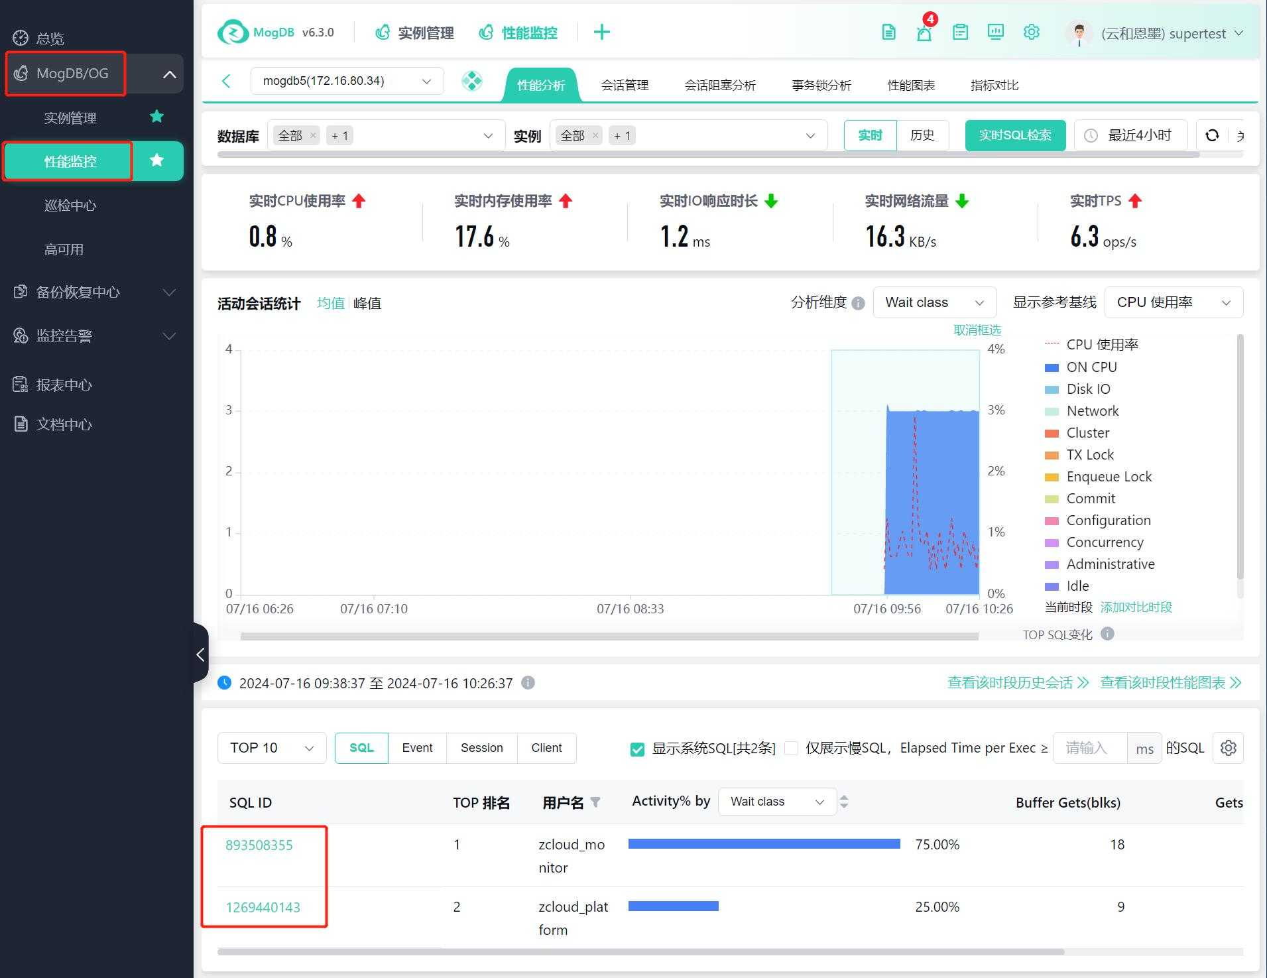Open 查看该时段历史会话 link
The width and height of the screenshot is (1267, 978).
[x=1018, y=682]
